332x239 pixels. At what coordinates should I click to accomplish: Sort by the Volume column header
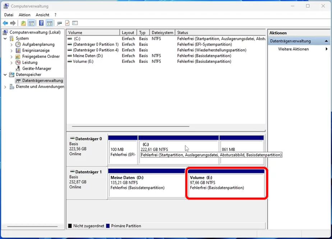(93, 33)
